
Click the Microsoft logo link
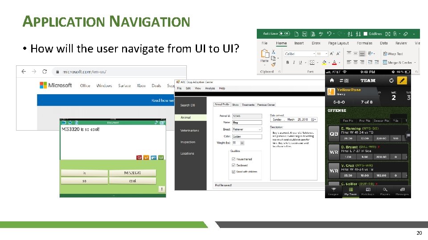click(x=56, y=85)
